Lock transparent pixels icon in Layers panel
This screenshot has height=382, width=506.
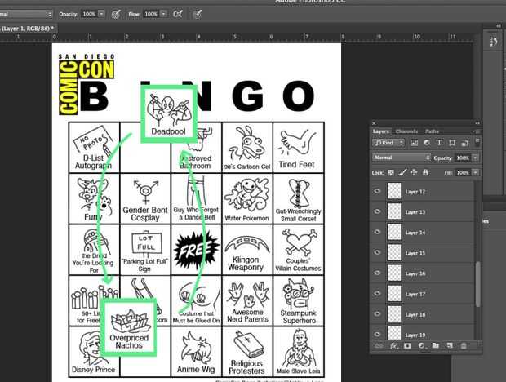390,172
